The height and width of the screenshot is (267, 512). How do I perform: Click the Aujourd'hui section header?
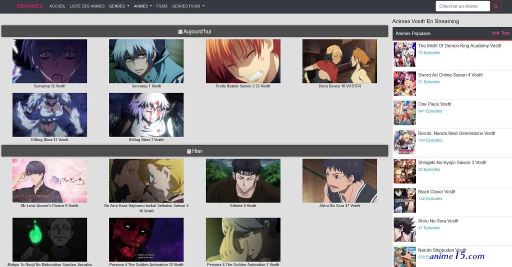coord(194,31)
